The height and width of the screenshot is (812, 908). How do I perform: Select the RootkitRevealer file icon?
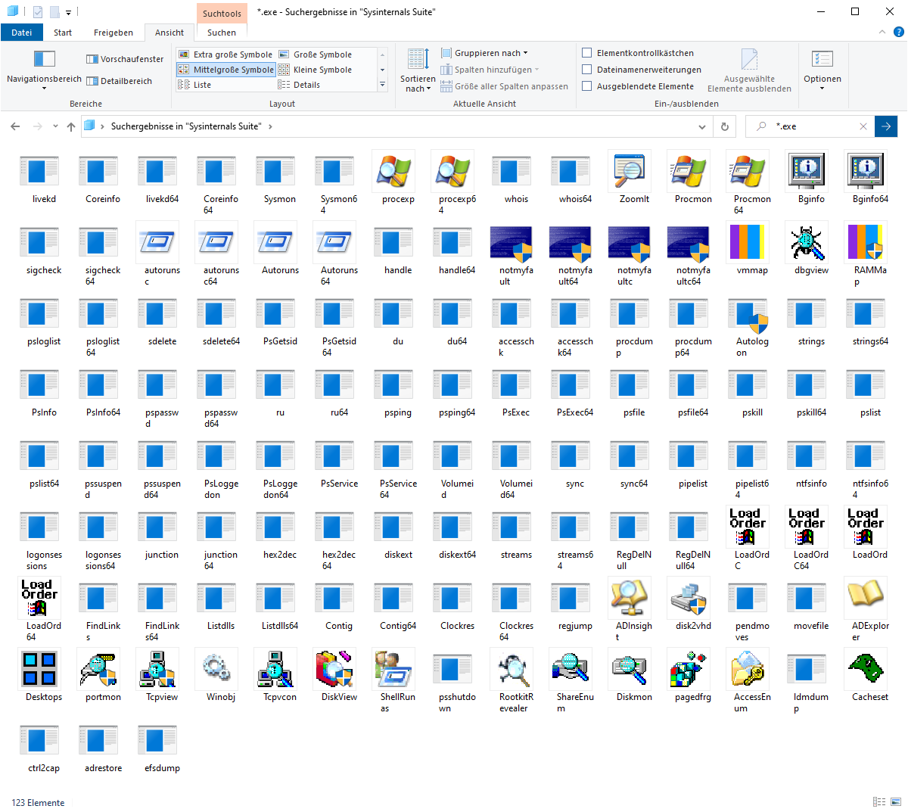[x=513, y=669]
